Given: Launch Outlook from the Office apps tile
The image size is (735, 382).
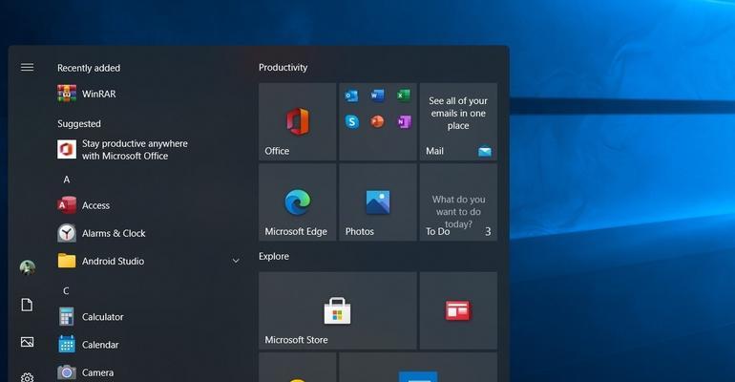Looking at the screenshot, I should pos(351,96).
